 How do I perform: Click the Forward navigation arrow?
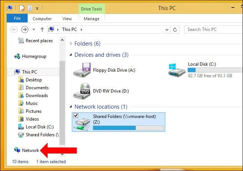click(x=25, y=29)
